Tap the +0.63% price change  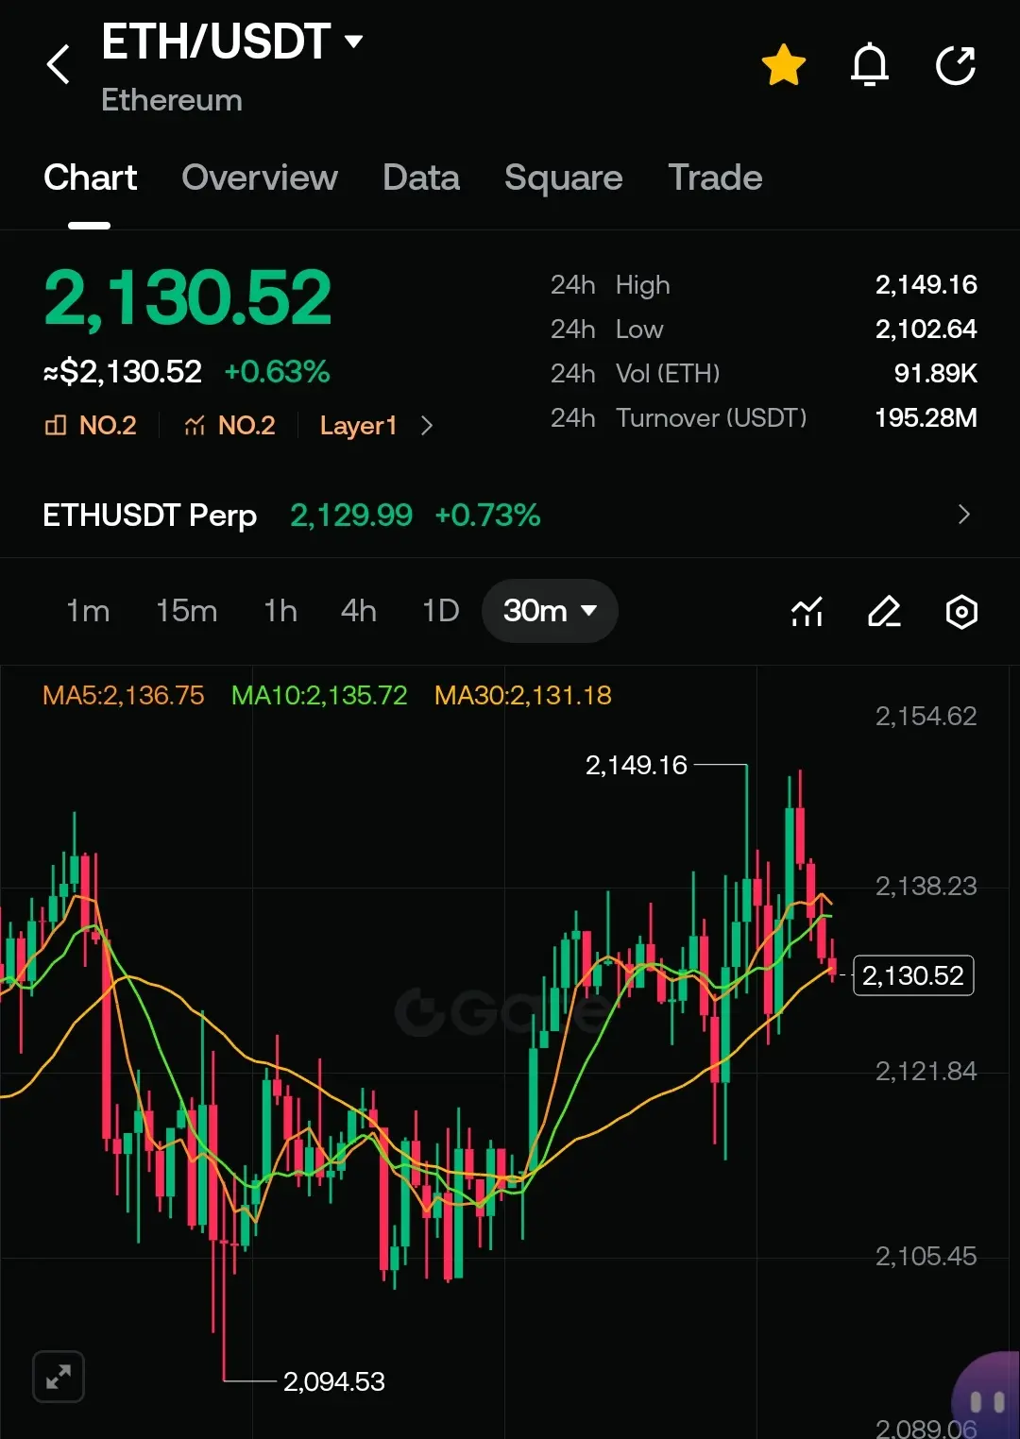(277, 372)
